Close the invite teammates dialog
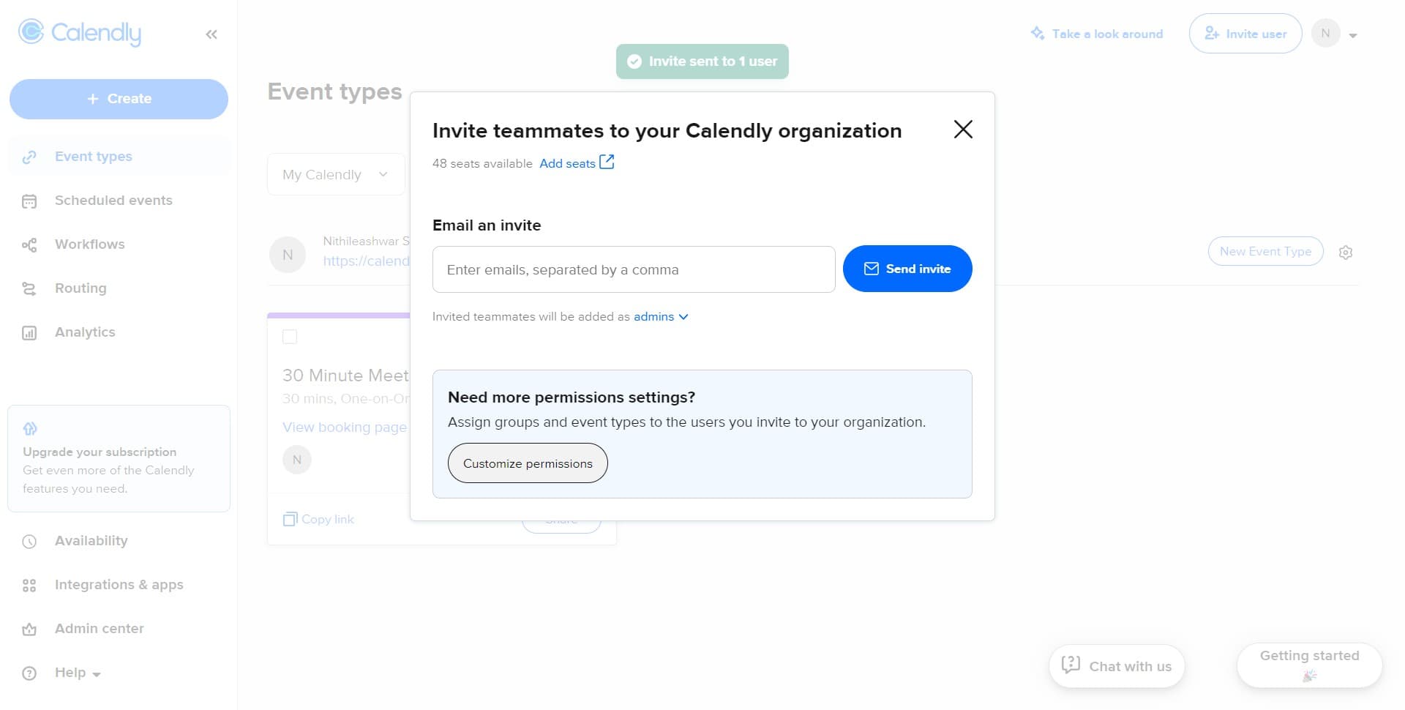 pyautogui.click(x=963, y=130)
